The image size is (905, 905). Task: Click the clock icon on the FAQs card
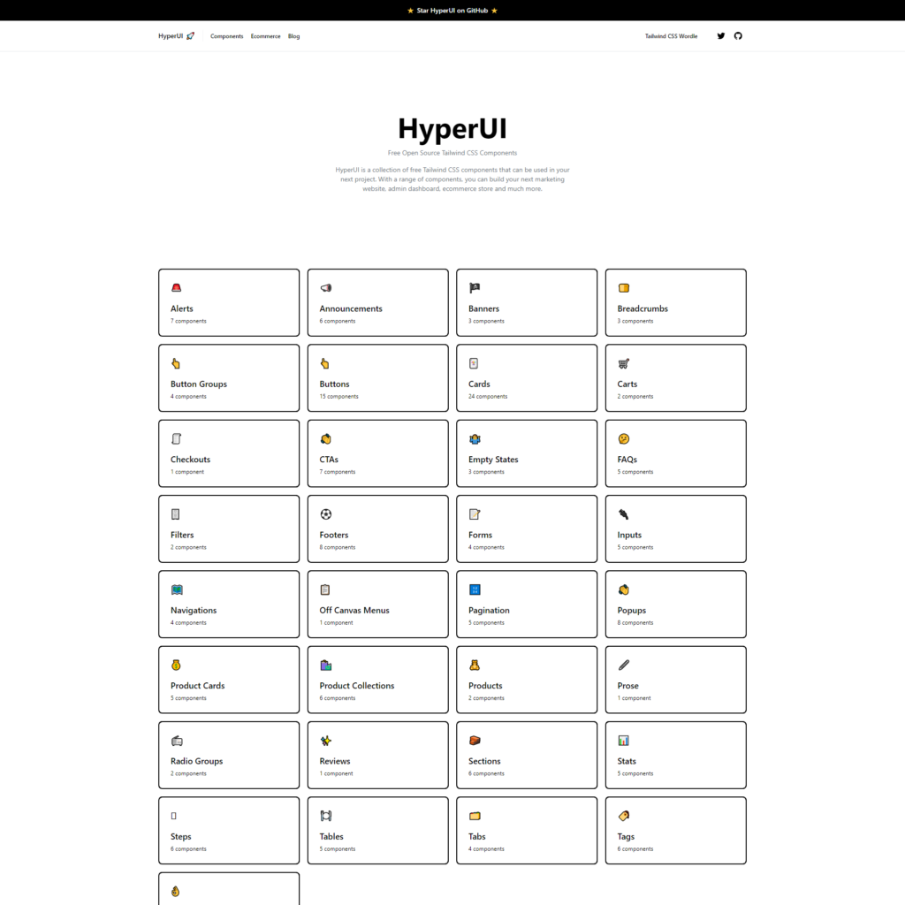[x=622, y=438]
